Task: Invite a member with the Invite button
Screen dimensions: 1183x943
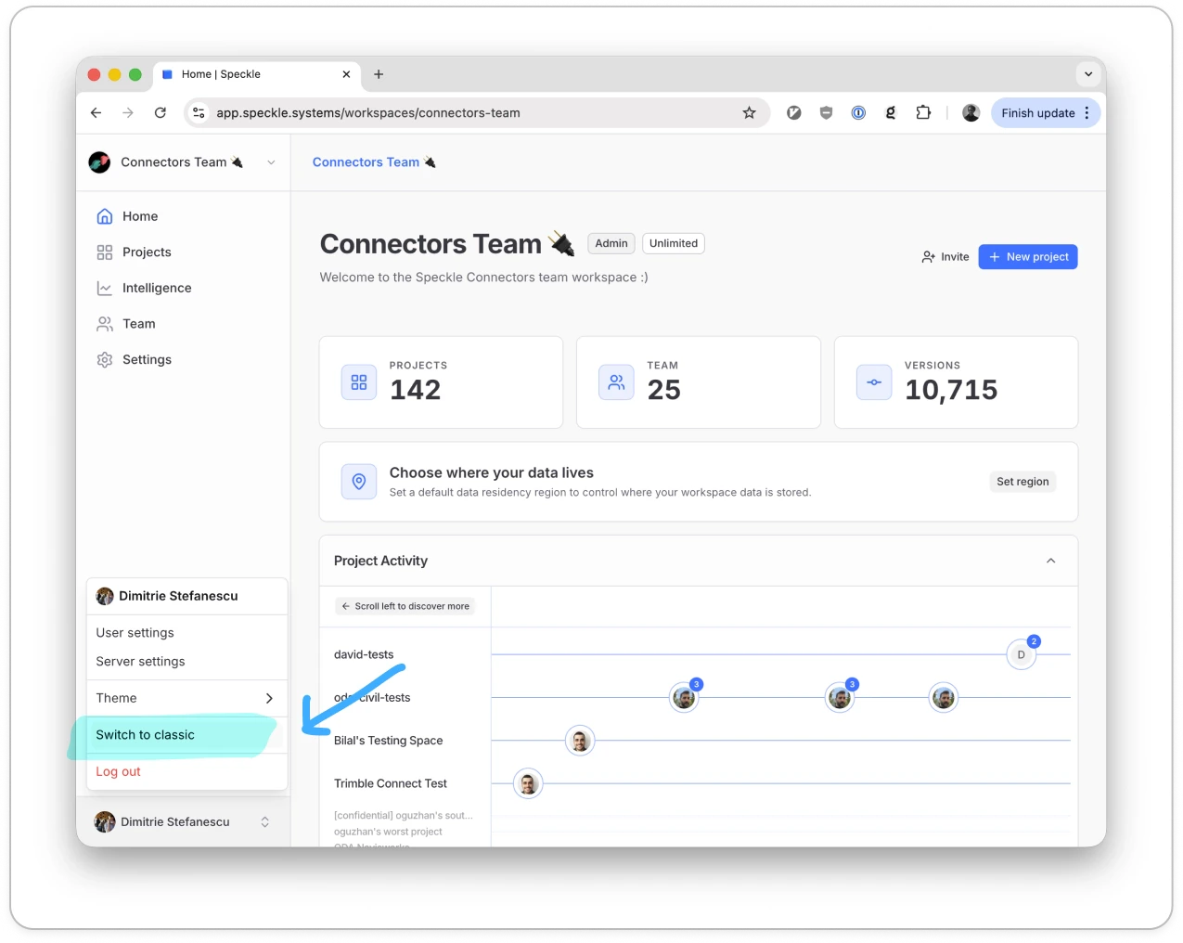Action: click(x=945, y=257)
